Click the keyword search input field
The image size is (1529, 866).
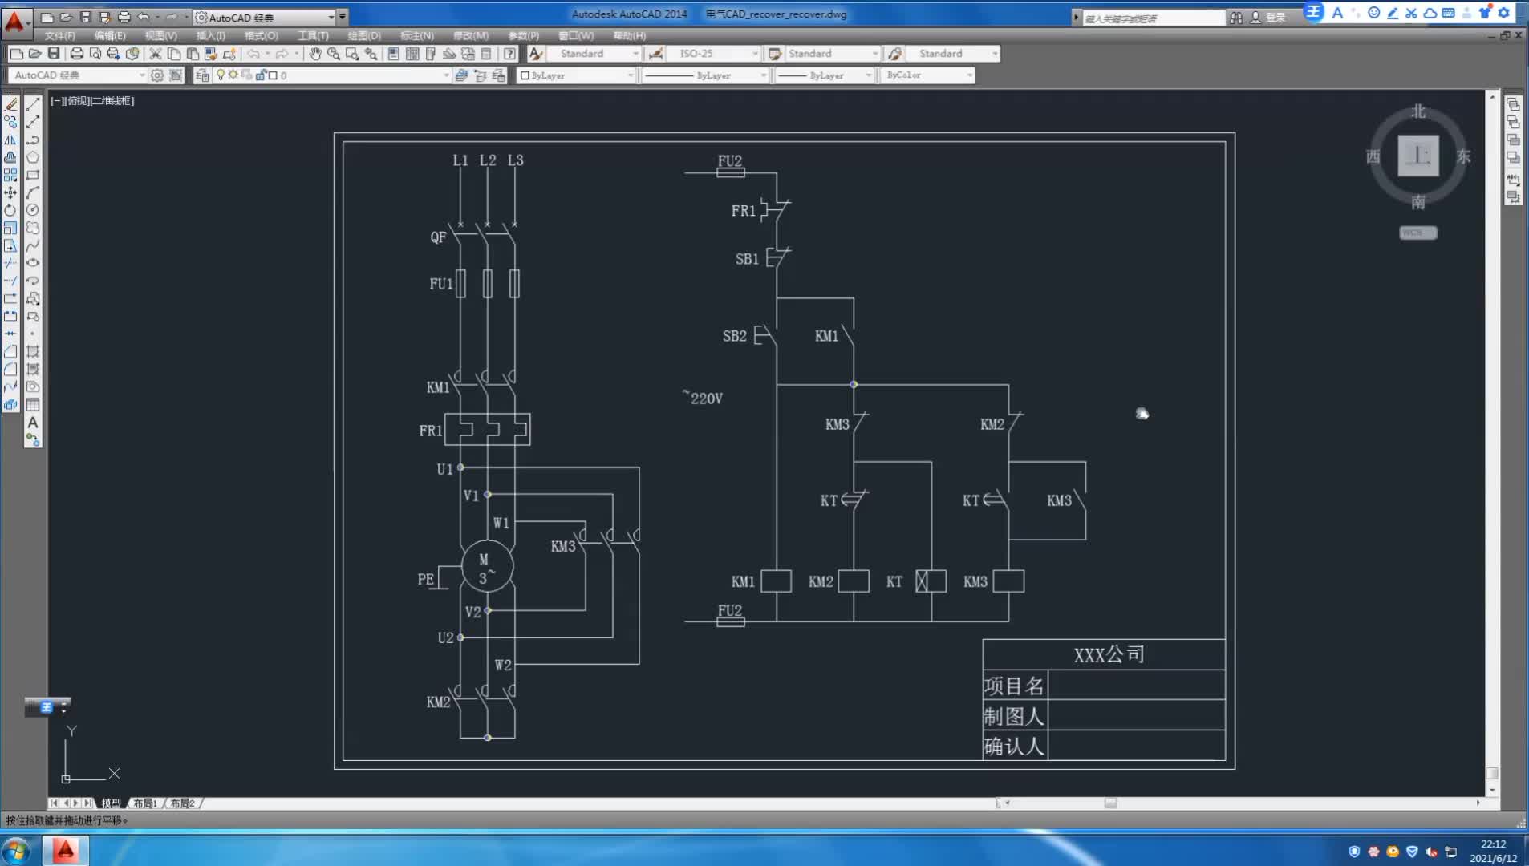tap(1154, 18)
